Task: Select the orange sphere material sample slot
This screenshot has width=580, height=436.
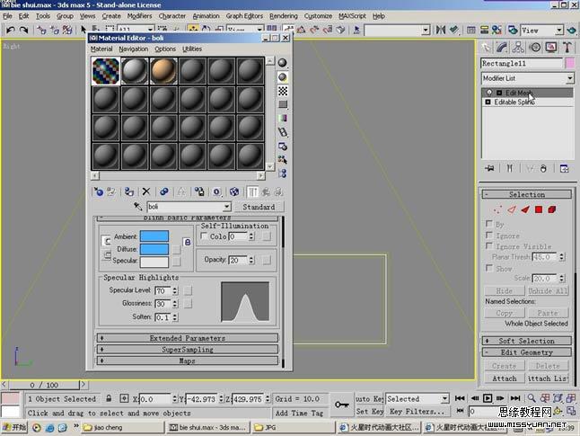Action: [x=163, y=71]
